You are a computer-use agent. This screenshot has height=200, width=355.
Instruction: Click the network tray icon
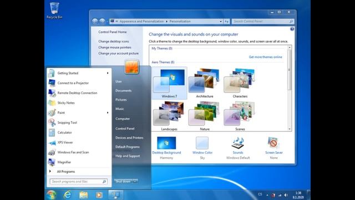coord(280,195)
